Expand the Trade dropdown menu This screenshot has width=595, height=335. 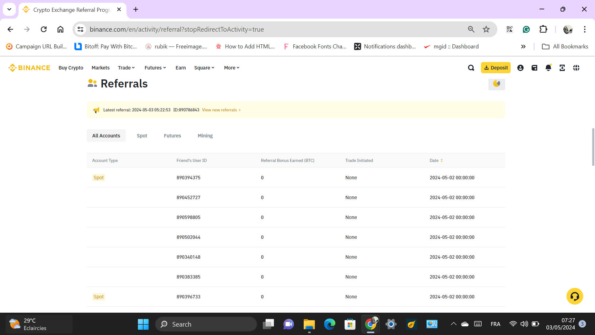tap(126, 68)
